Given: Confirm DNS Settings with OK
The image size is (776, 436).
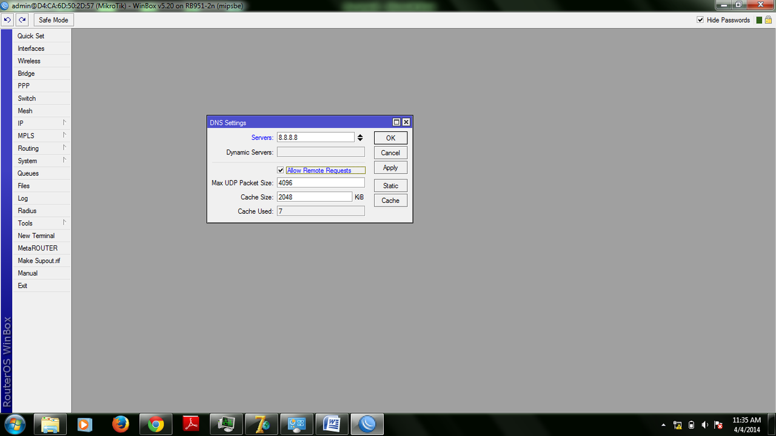Looking at the screenshot, I should click(x=390, y=138).
